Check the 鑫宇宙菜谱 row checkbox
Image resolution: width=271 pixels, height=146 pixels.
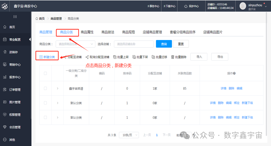45,88
